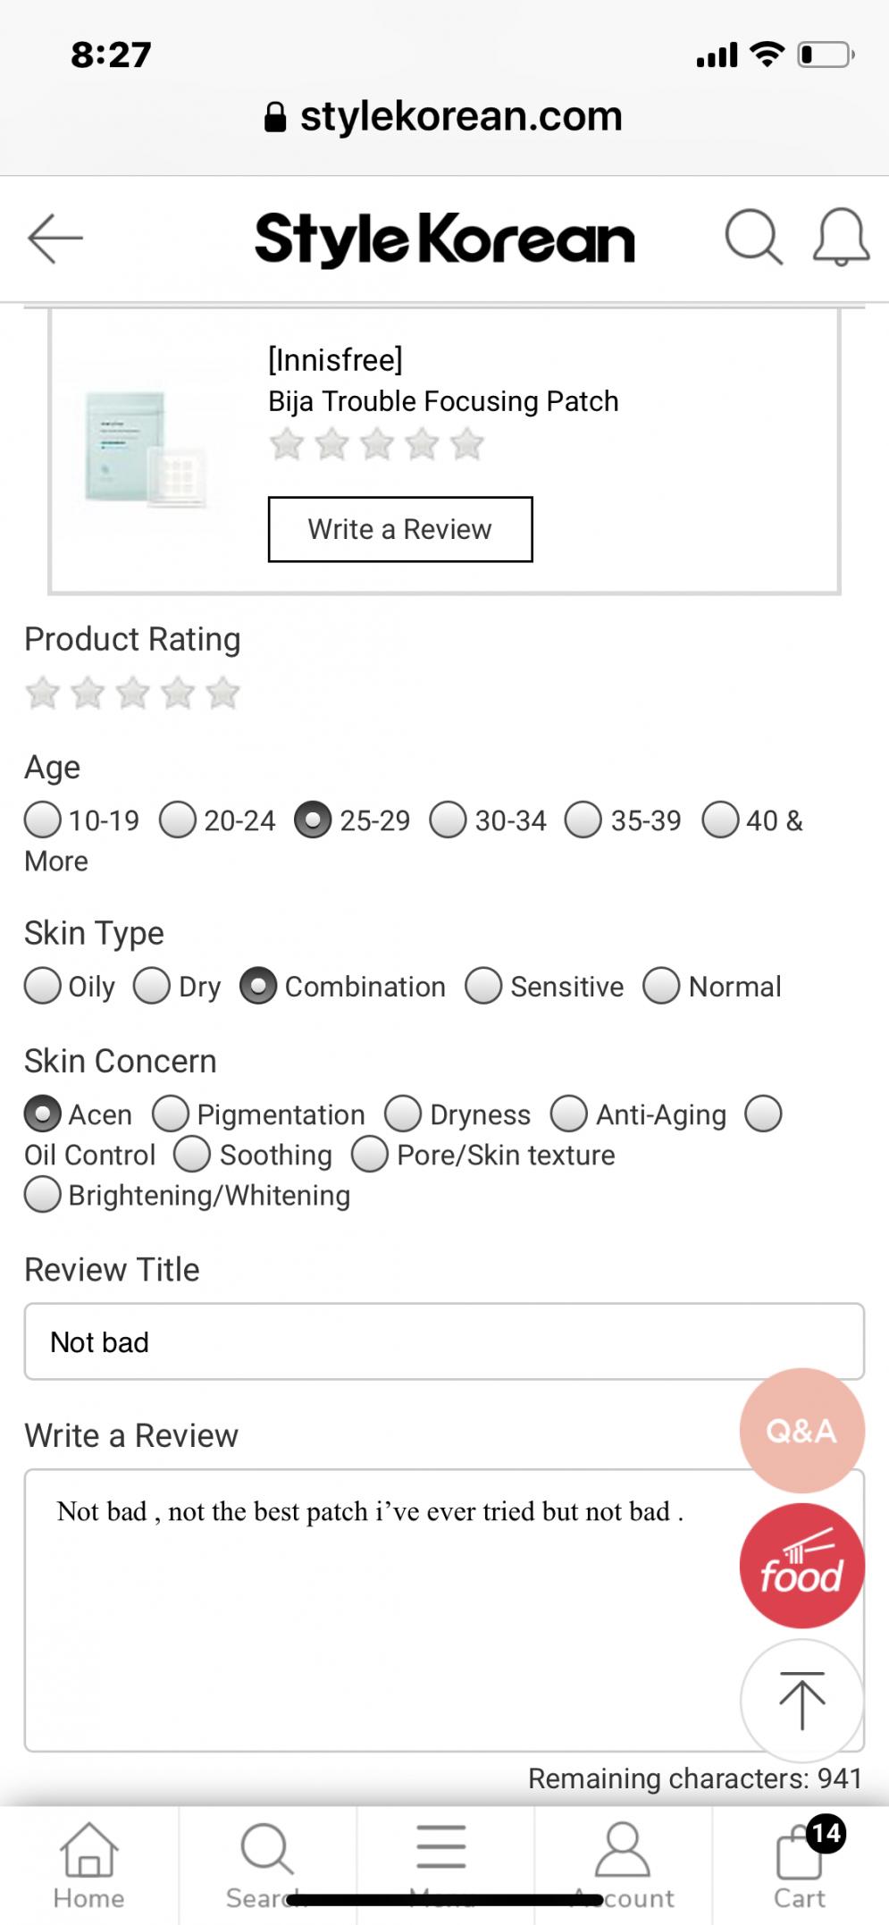Choose Sensitive skin type
The image size is (889, 1925).
tap(544, 986)
